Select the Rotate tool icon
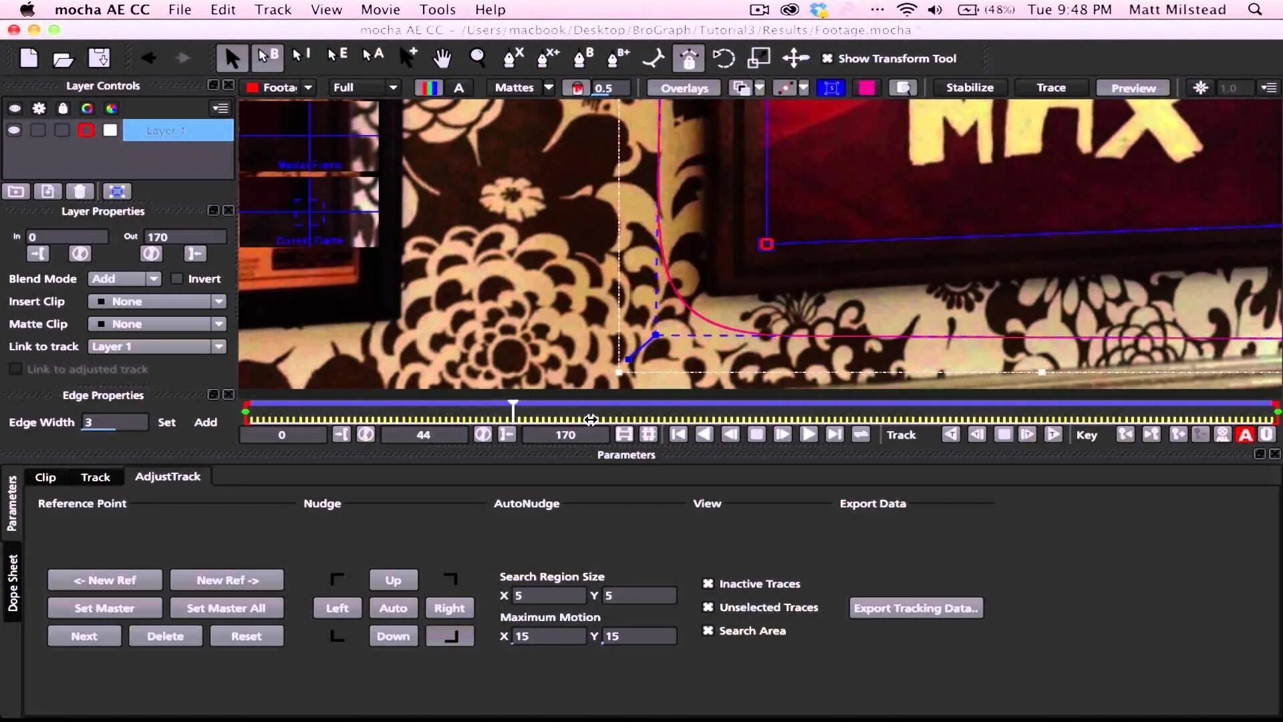 click(x=723, y=59)
